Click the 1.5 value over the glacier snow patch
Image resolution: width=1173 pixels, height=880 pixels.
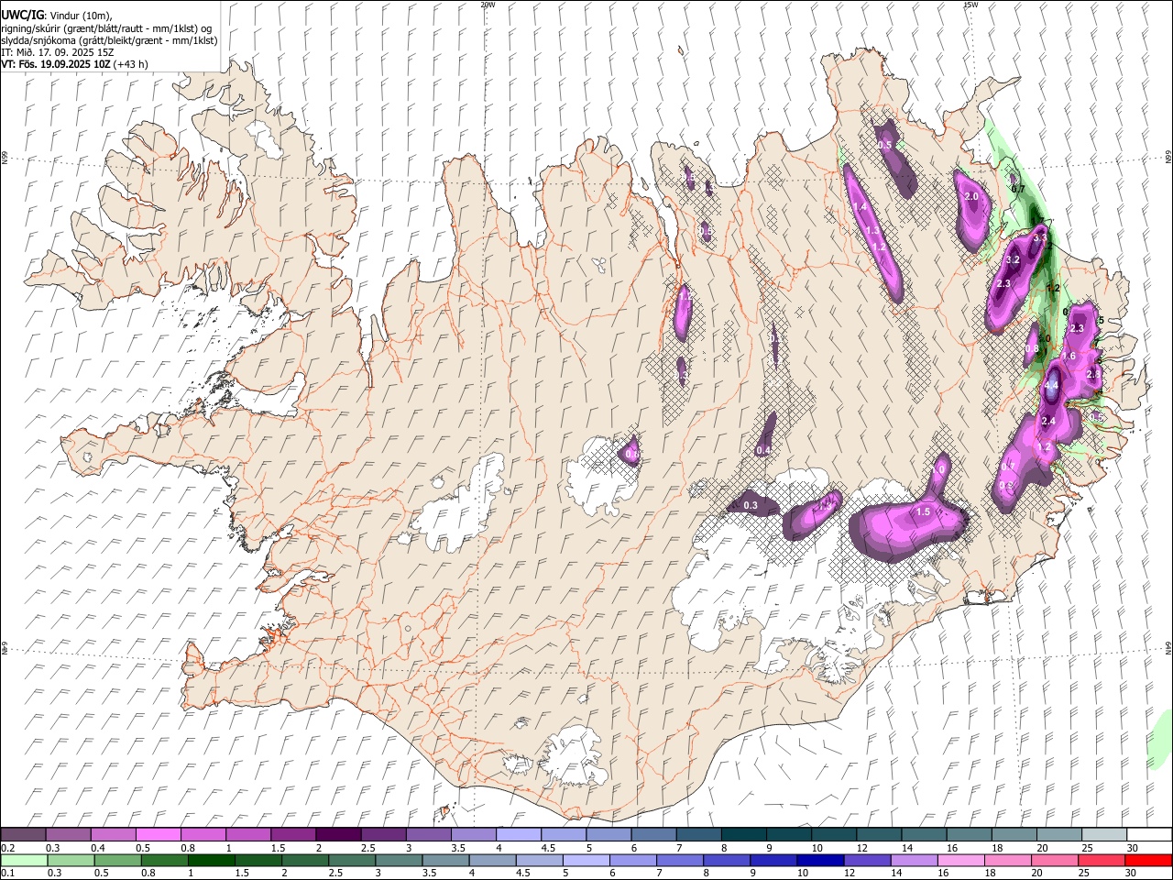(923, 512)
